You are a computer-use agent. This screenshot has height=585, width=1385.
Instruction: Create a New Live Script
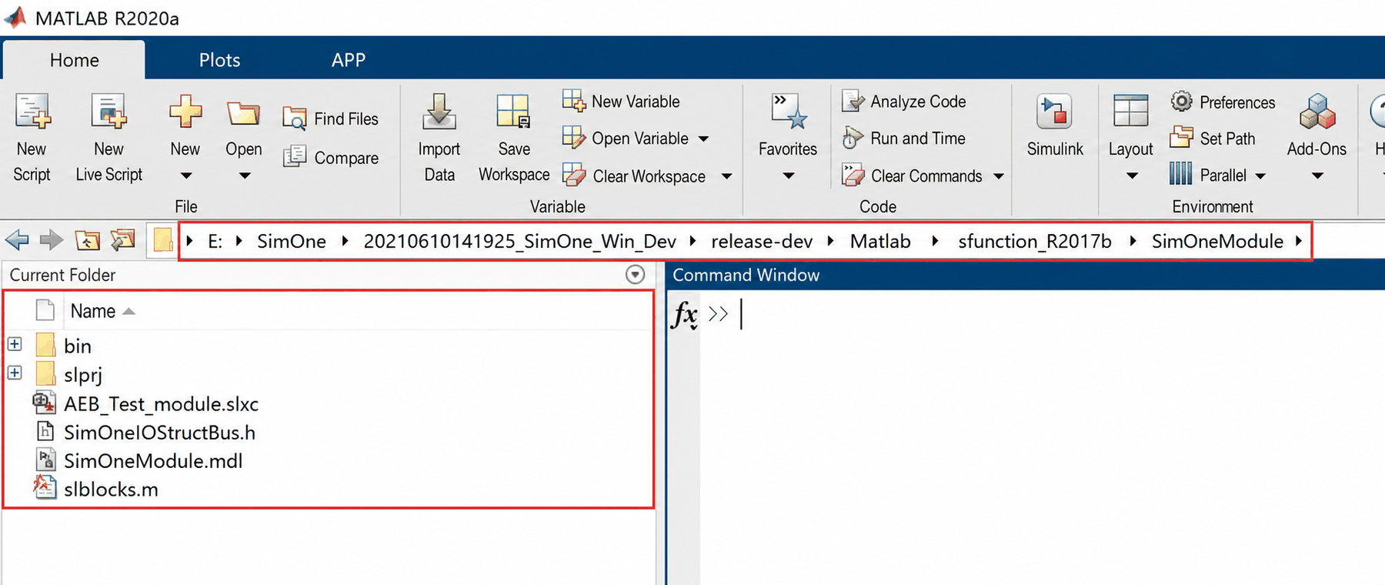tap(108, 138)
